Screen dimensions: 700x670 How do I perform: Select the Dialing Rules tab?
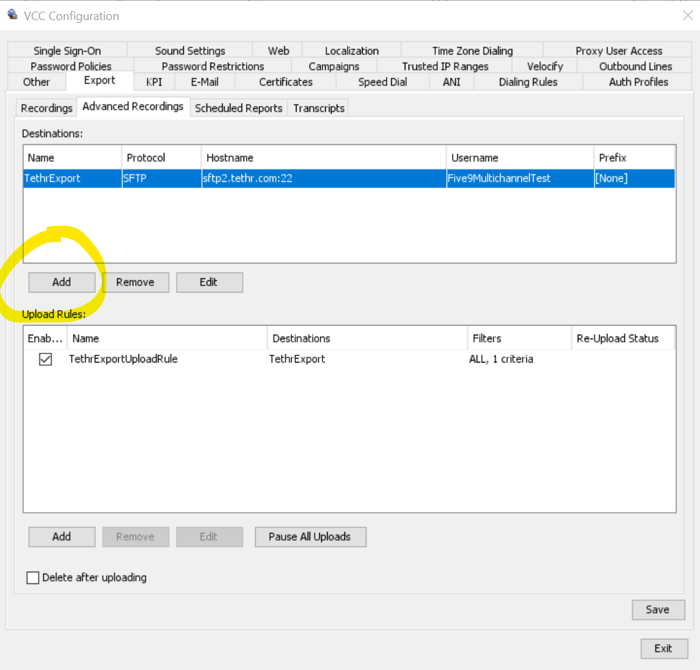(x=528, y=82)
